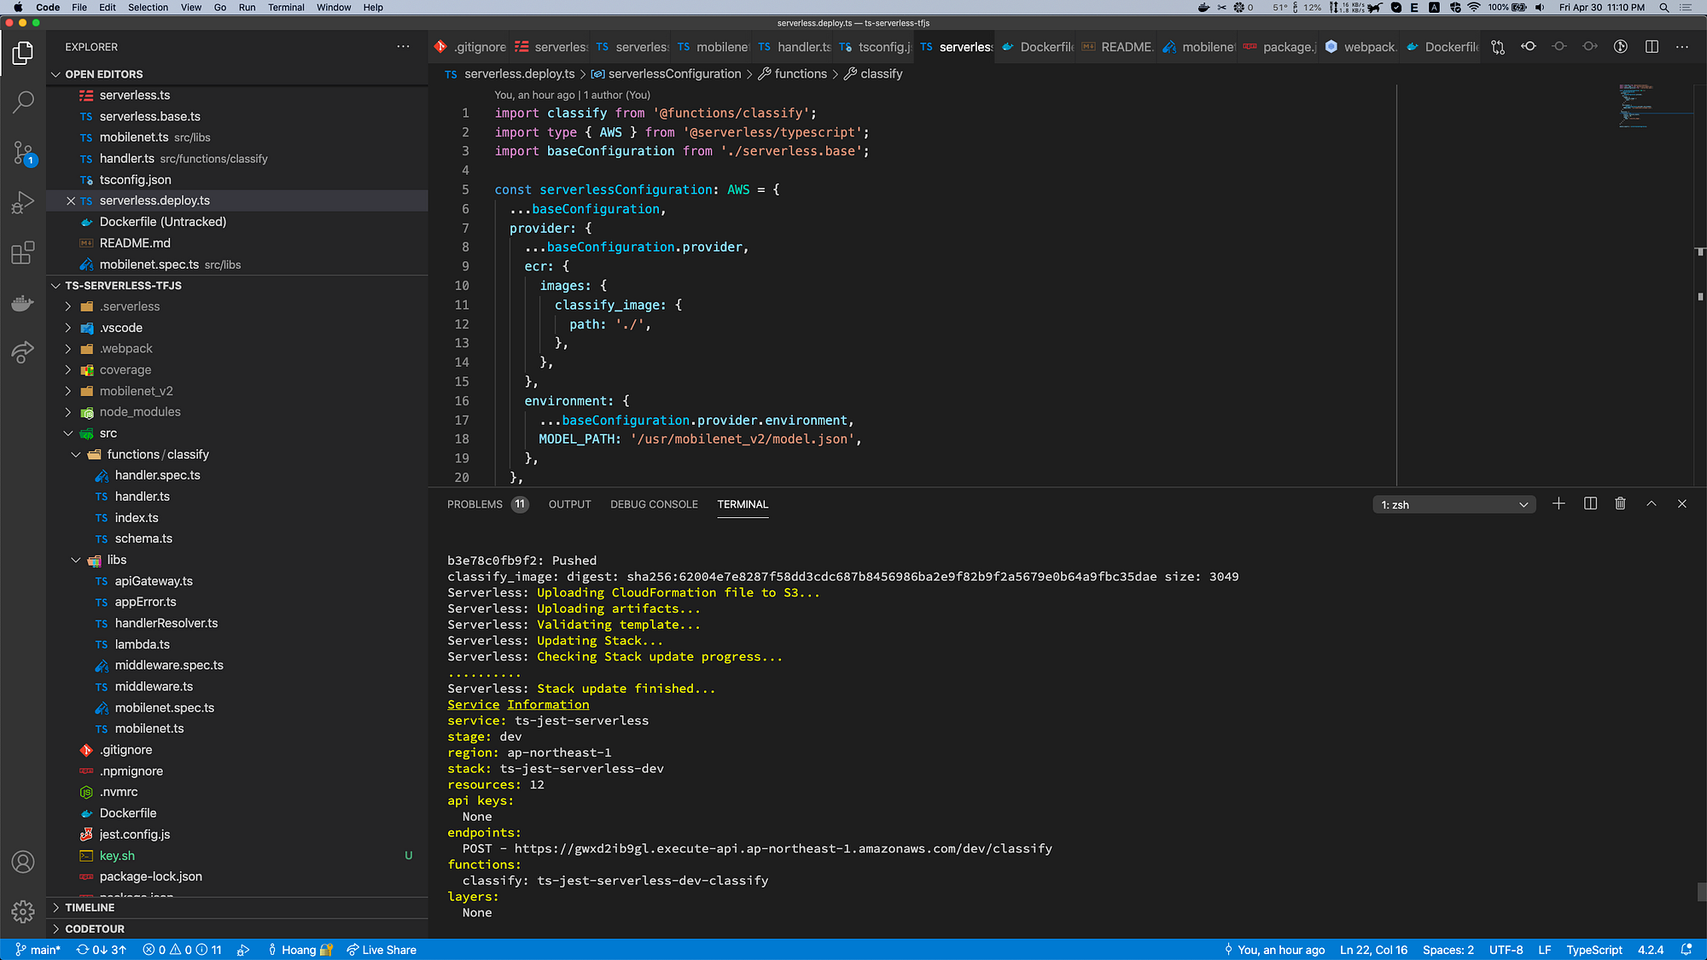
Task: Expand the TIMELINE section
Action: (90, 908)
